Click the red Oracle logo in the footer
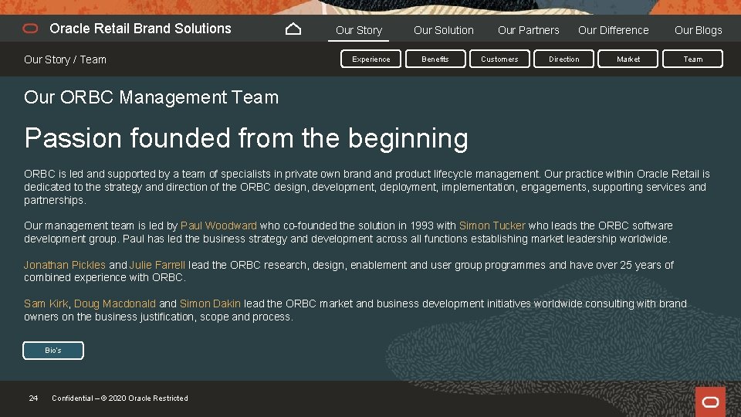Image resolution: width=741 pixels, height=417 pixels. [710, 402]
